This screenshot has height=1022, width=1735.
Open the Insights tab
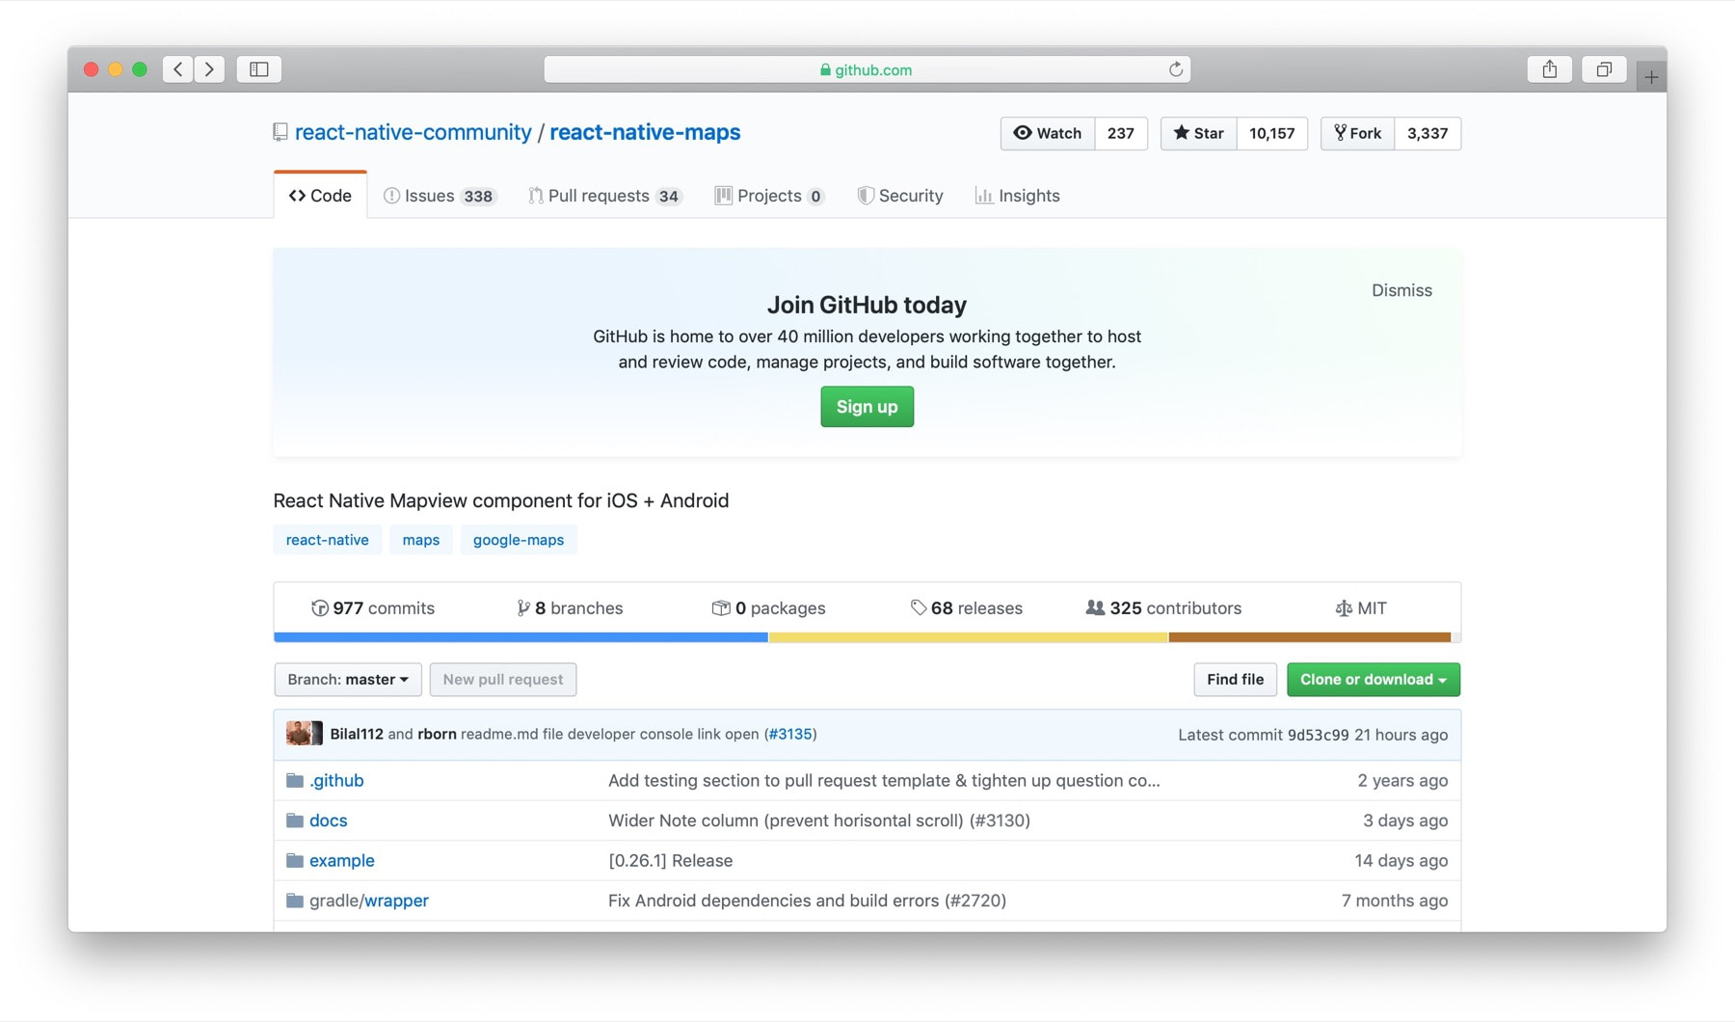pos(1017,196)
